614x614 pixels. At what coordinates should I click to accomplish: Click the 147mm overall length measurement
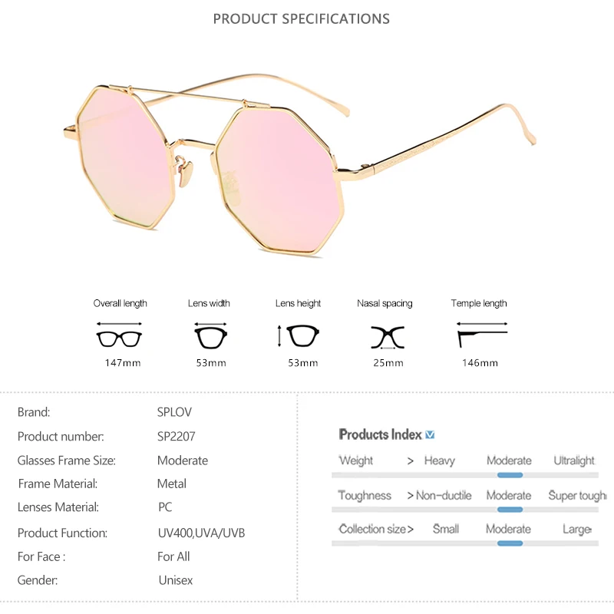[x=123, y=362]
